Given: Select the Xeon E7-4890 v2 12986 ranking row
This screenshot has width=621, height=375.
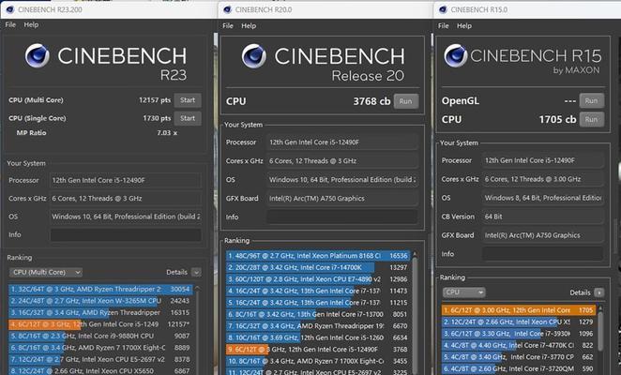Looking at the screenshot, I should point(318,279).
